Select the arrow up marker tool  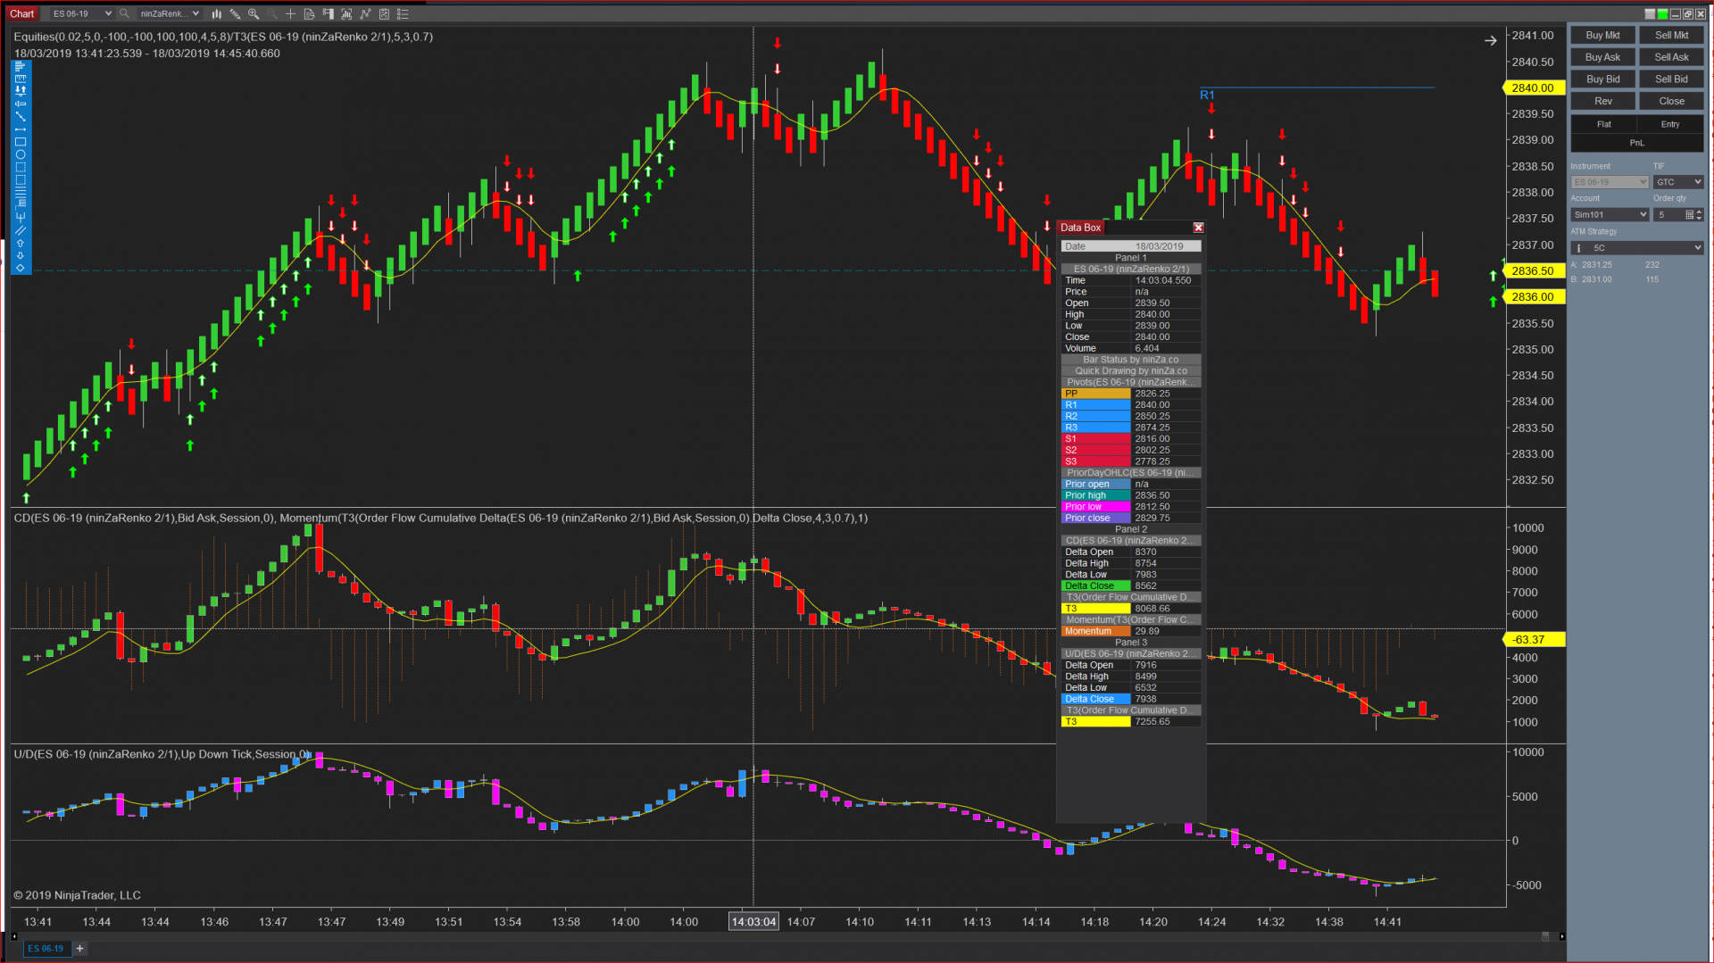click(x=21, y=243)
